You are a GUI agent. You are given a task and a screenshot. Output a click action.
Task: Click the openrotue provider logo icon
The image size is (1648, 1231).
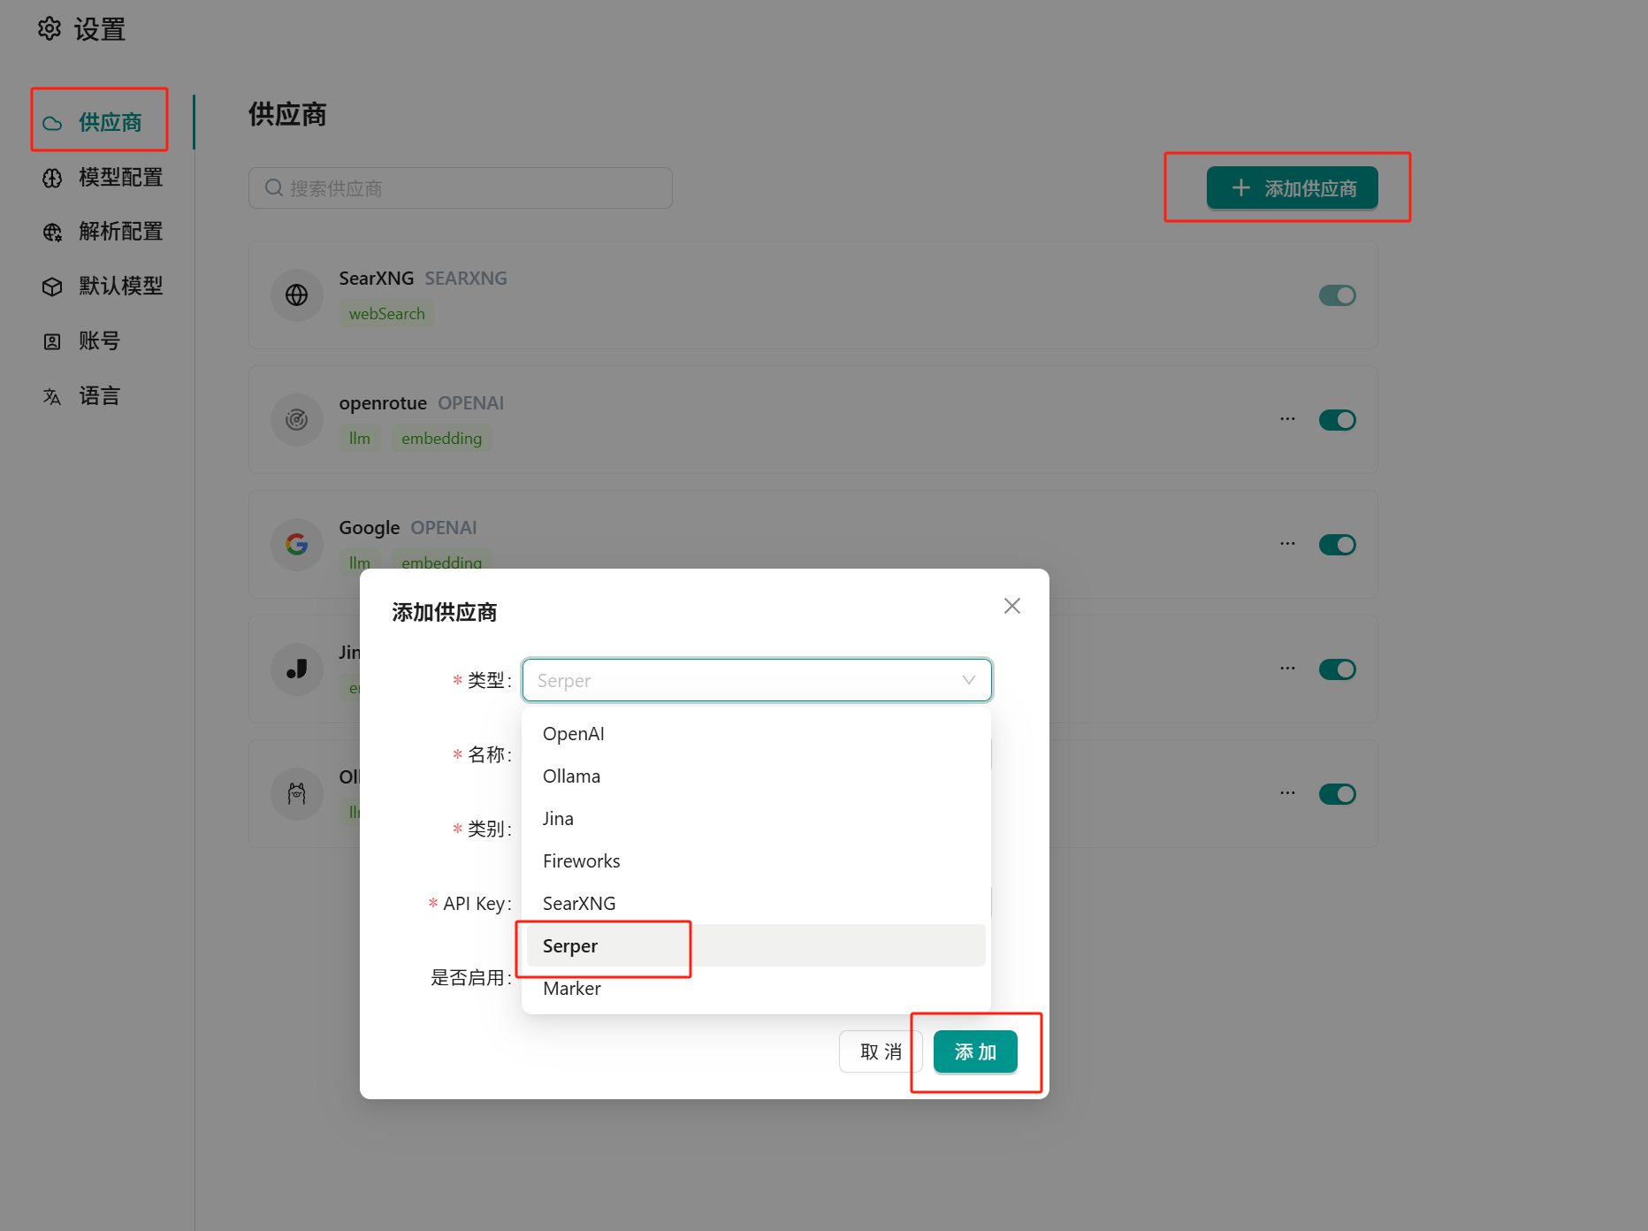296,420
